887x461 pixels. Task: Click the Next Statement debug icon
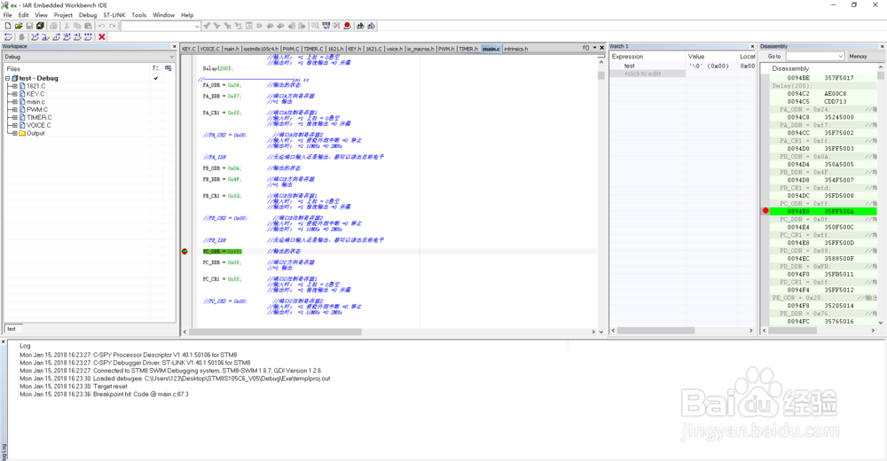[x=67, y=36]
